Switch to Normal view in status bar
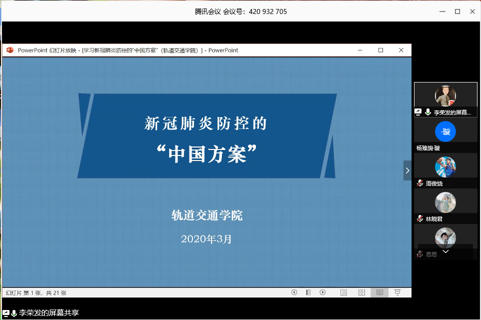 click(344, 292)
